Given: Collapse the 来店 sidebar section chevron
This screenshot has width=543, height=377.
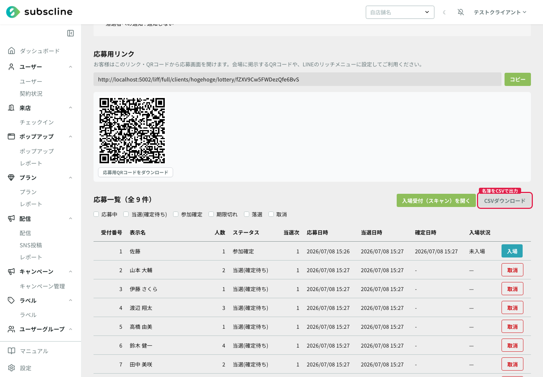Looking at the screenshot, I should (x=71, y=108).
